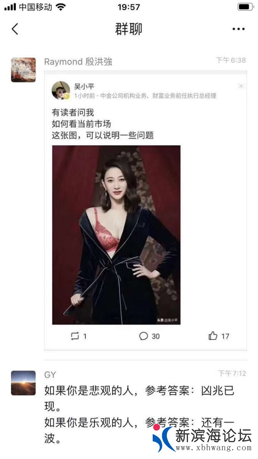Close the embedded post with small X
The height and width of the screenshot is (459, 258).
click(241, 86)
